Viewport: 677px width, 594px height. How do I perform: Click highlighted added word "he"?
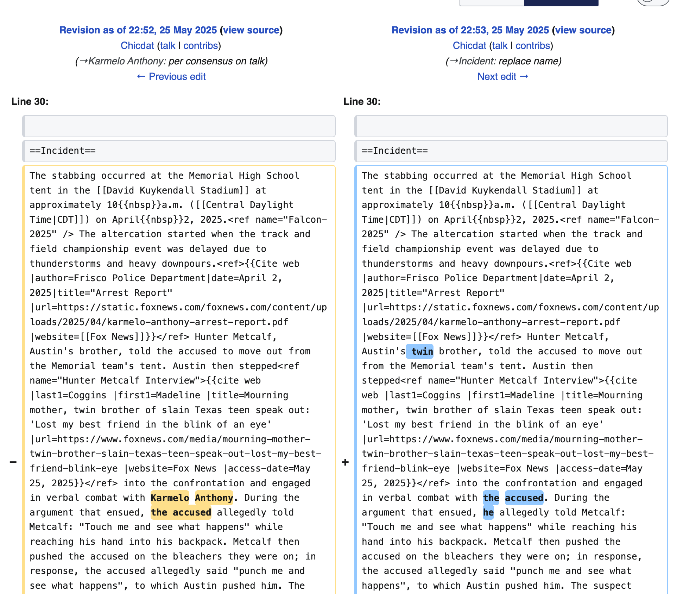coord(488,513)
